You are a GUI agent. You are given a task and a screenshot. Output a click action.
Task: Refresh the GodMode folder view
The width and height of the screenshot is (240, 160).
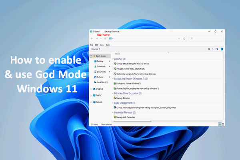click(x=184, y=39)
